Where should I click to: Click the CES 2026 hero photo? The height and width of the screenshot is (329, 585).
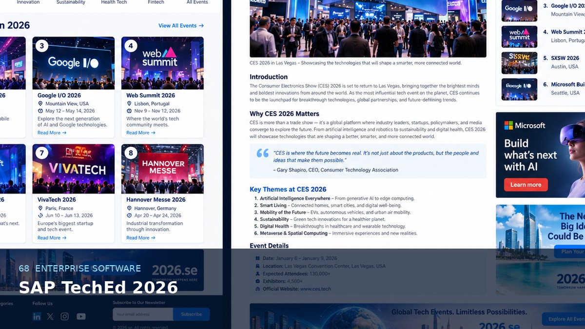(x=368, y=29)
